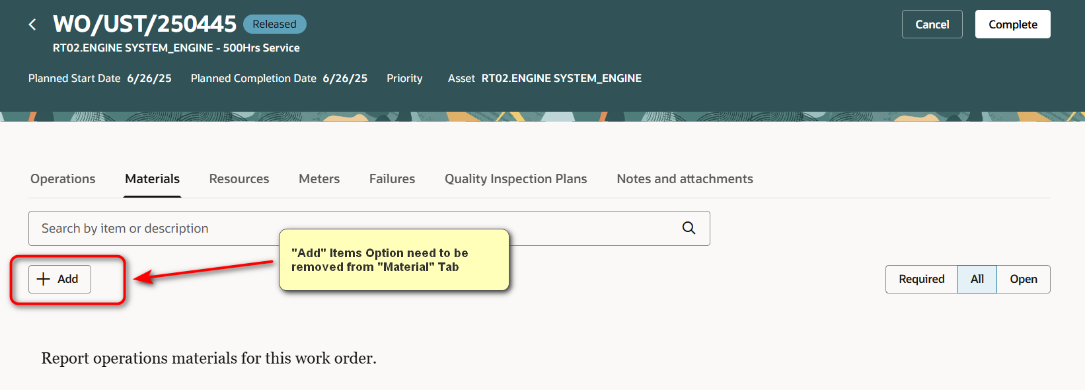
Task: Select the Materials tab
Action: click(x=151, y=178)
